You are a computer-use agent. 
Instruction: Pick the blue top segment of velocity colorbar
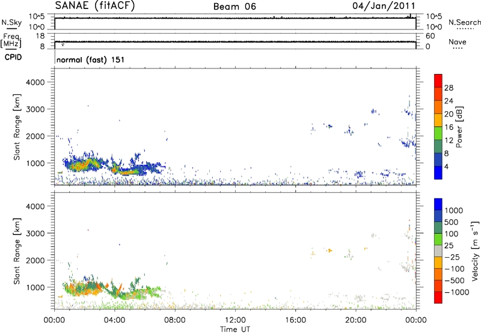(x=438, y=204)
